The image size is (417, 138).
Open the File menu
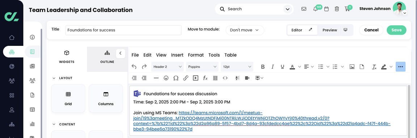tap(135, 55)
